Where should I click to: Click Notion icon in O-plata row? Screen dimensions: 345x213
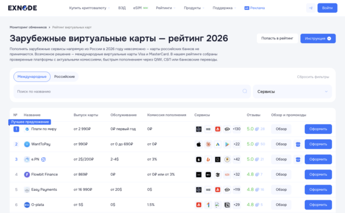pyautogui.click(x=227, y=205)
